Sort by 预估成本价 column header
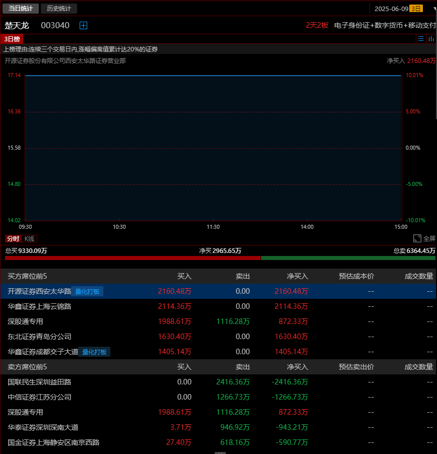 pos(356,276)
